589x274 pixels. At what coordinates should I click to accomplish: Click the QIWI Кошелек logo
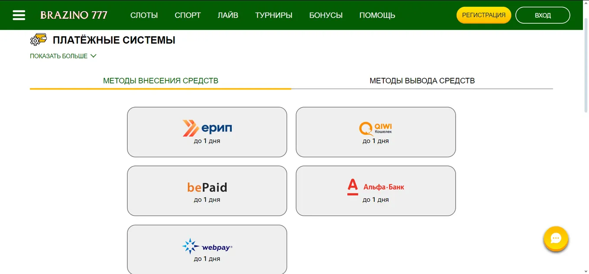pyautogui.click(x=375, y=128)
